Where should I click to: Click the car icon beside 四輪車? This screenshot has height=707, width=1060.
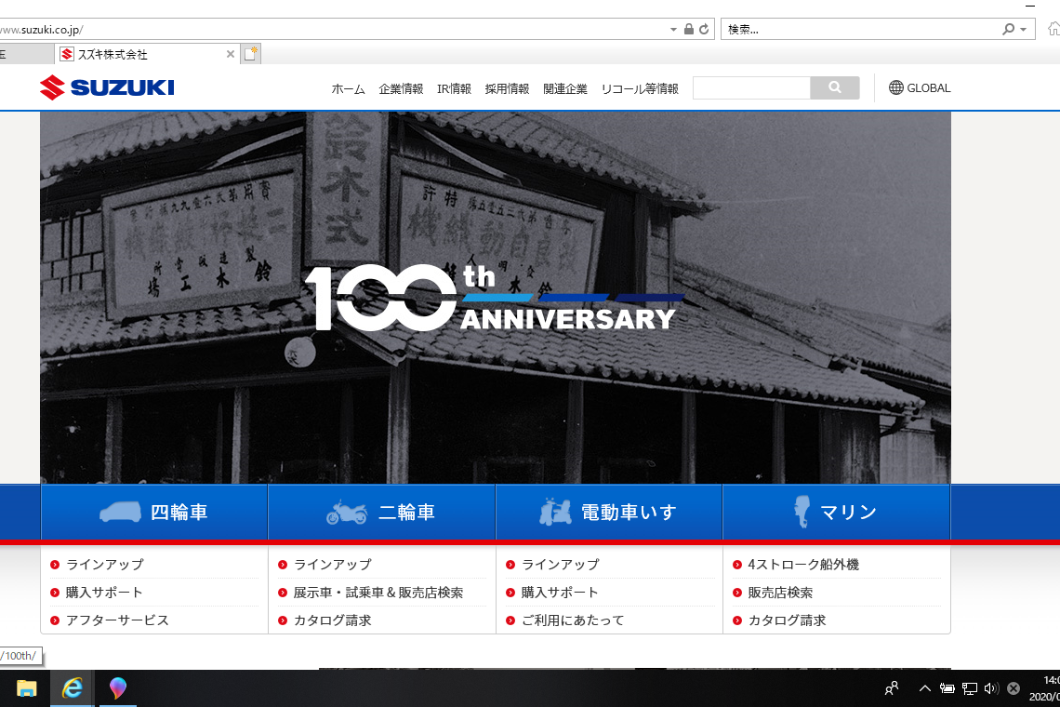(x=120, y=513)
